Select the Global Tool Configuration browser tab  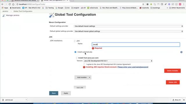pyautogui.click(x=54, y=1)
